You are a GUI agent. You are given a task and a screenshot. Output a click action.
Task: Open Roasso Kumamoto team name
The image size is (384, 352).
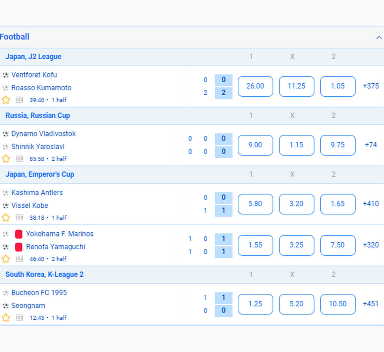click(41, 88)
